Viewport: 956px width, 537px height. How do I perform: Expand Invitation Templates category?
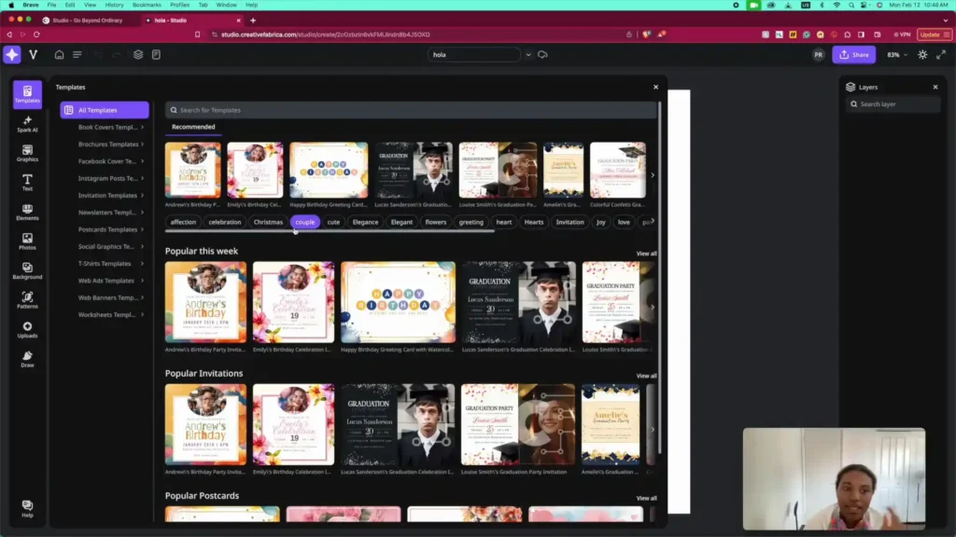pyautogui.click(x=110, y=196)
